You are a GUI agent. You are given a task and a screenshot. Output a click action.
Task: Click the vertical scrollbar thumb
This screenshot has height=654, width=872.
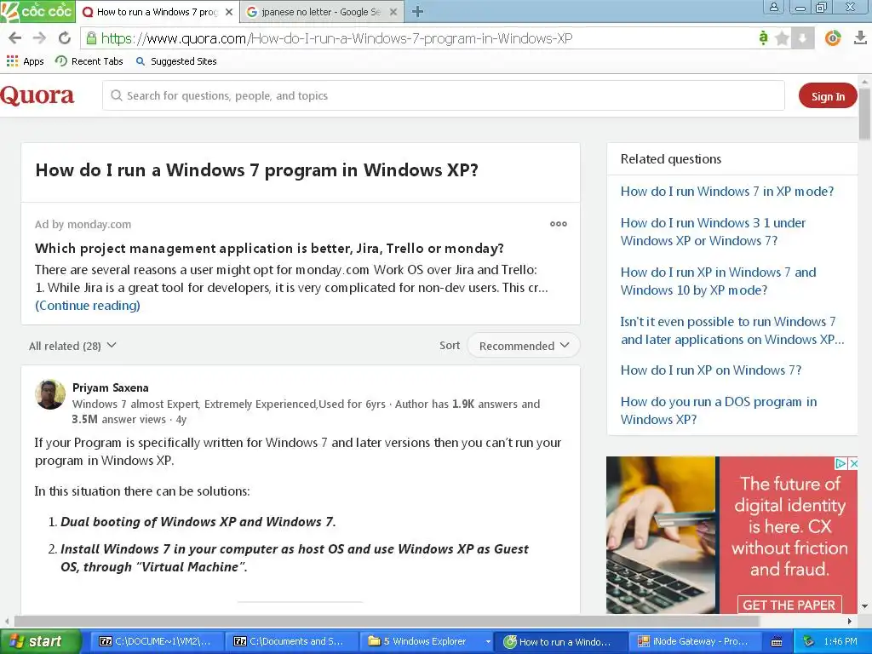864,114
